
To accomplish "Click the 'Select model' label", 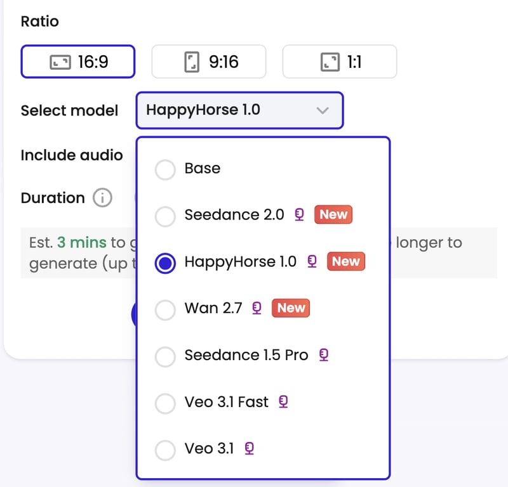I will 69,110.
